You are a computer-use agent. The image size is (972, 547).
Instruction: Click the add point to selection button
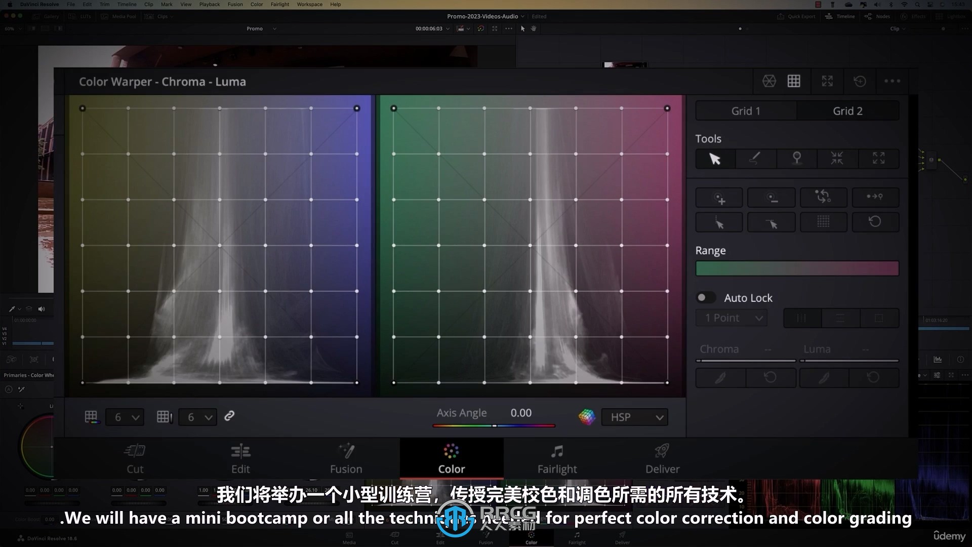719,198
